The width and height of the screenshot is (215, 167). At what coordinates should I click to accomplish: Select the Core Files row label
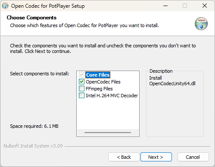pyautogui.click(x=98, y=75)
